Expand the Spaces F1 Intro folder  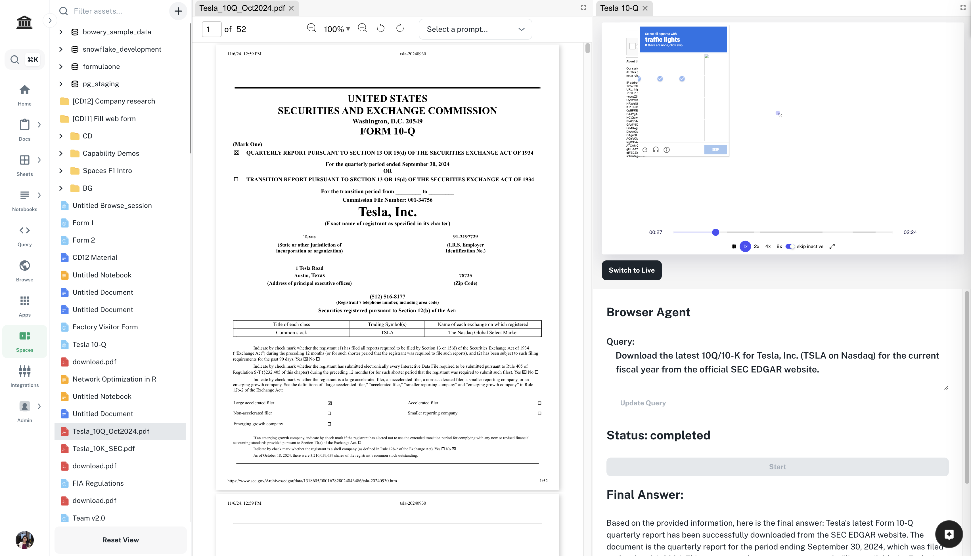[x=61, y=171]
